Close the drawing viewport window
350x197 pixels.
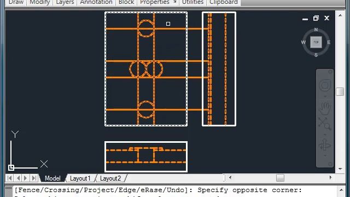coord(327,18)
